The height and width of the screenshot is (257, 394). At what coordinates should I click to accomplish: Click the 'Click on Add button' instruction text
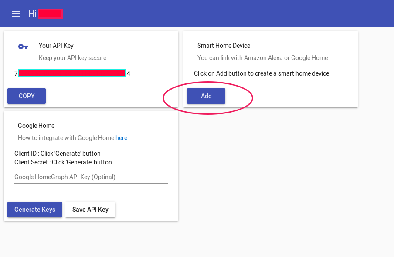(x=262, y=73)
